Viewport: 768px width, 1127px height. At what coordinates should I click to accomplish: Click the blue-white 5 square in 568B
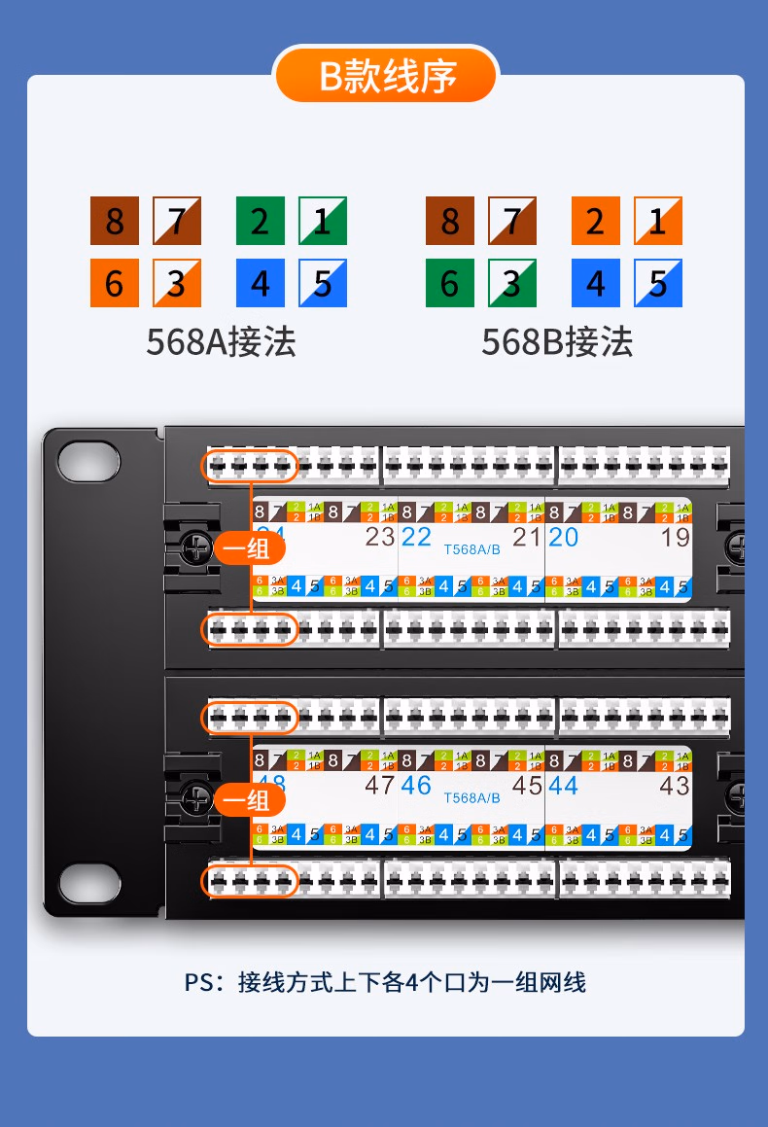[658, 283]
